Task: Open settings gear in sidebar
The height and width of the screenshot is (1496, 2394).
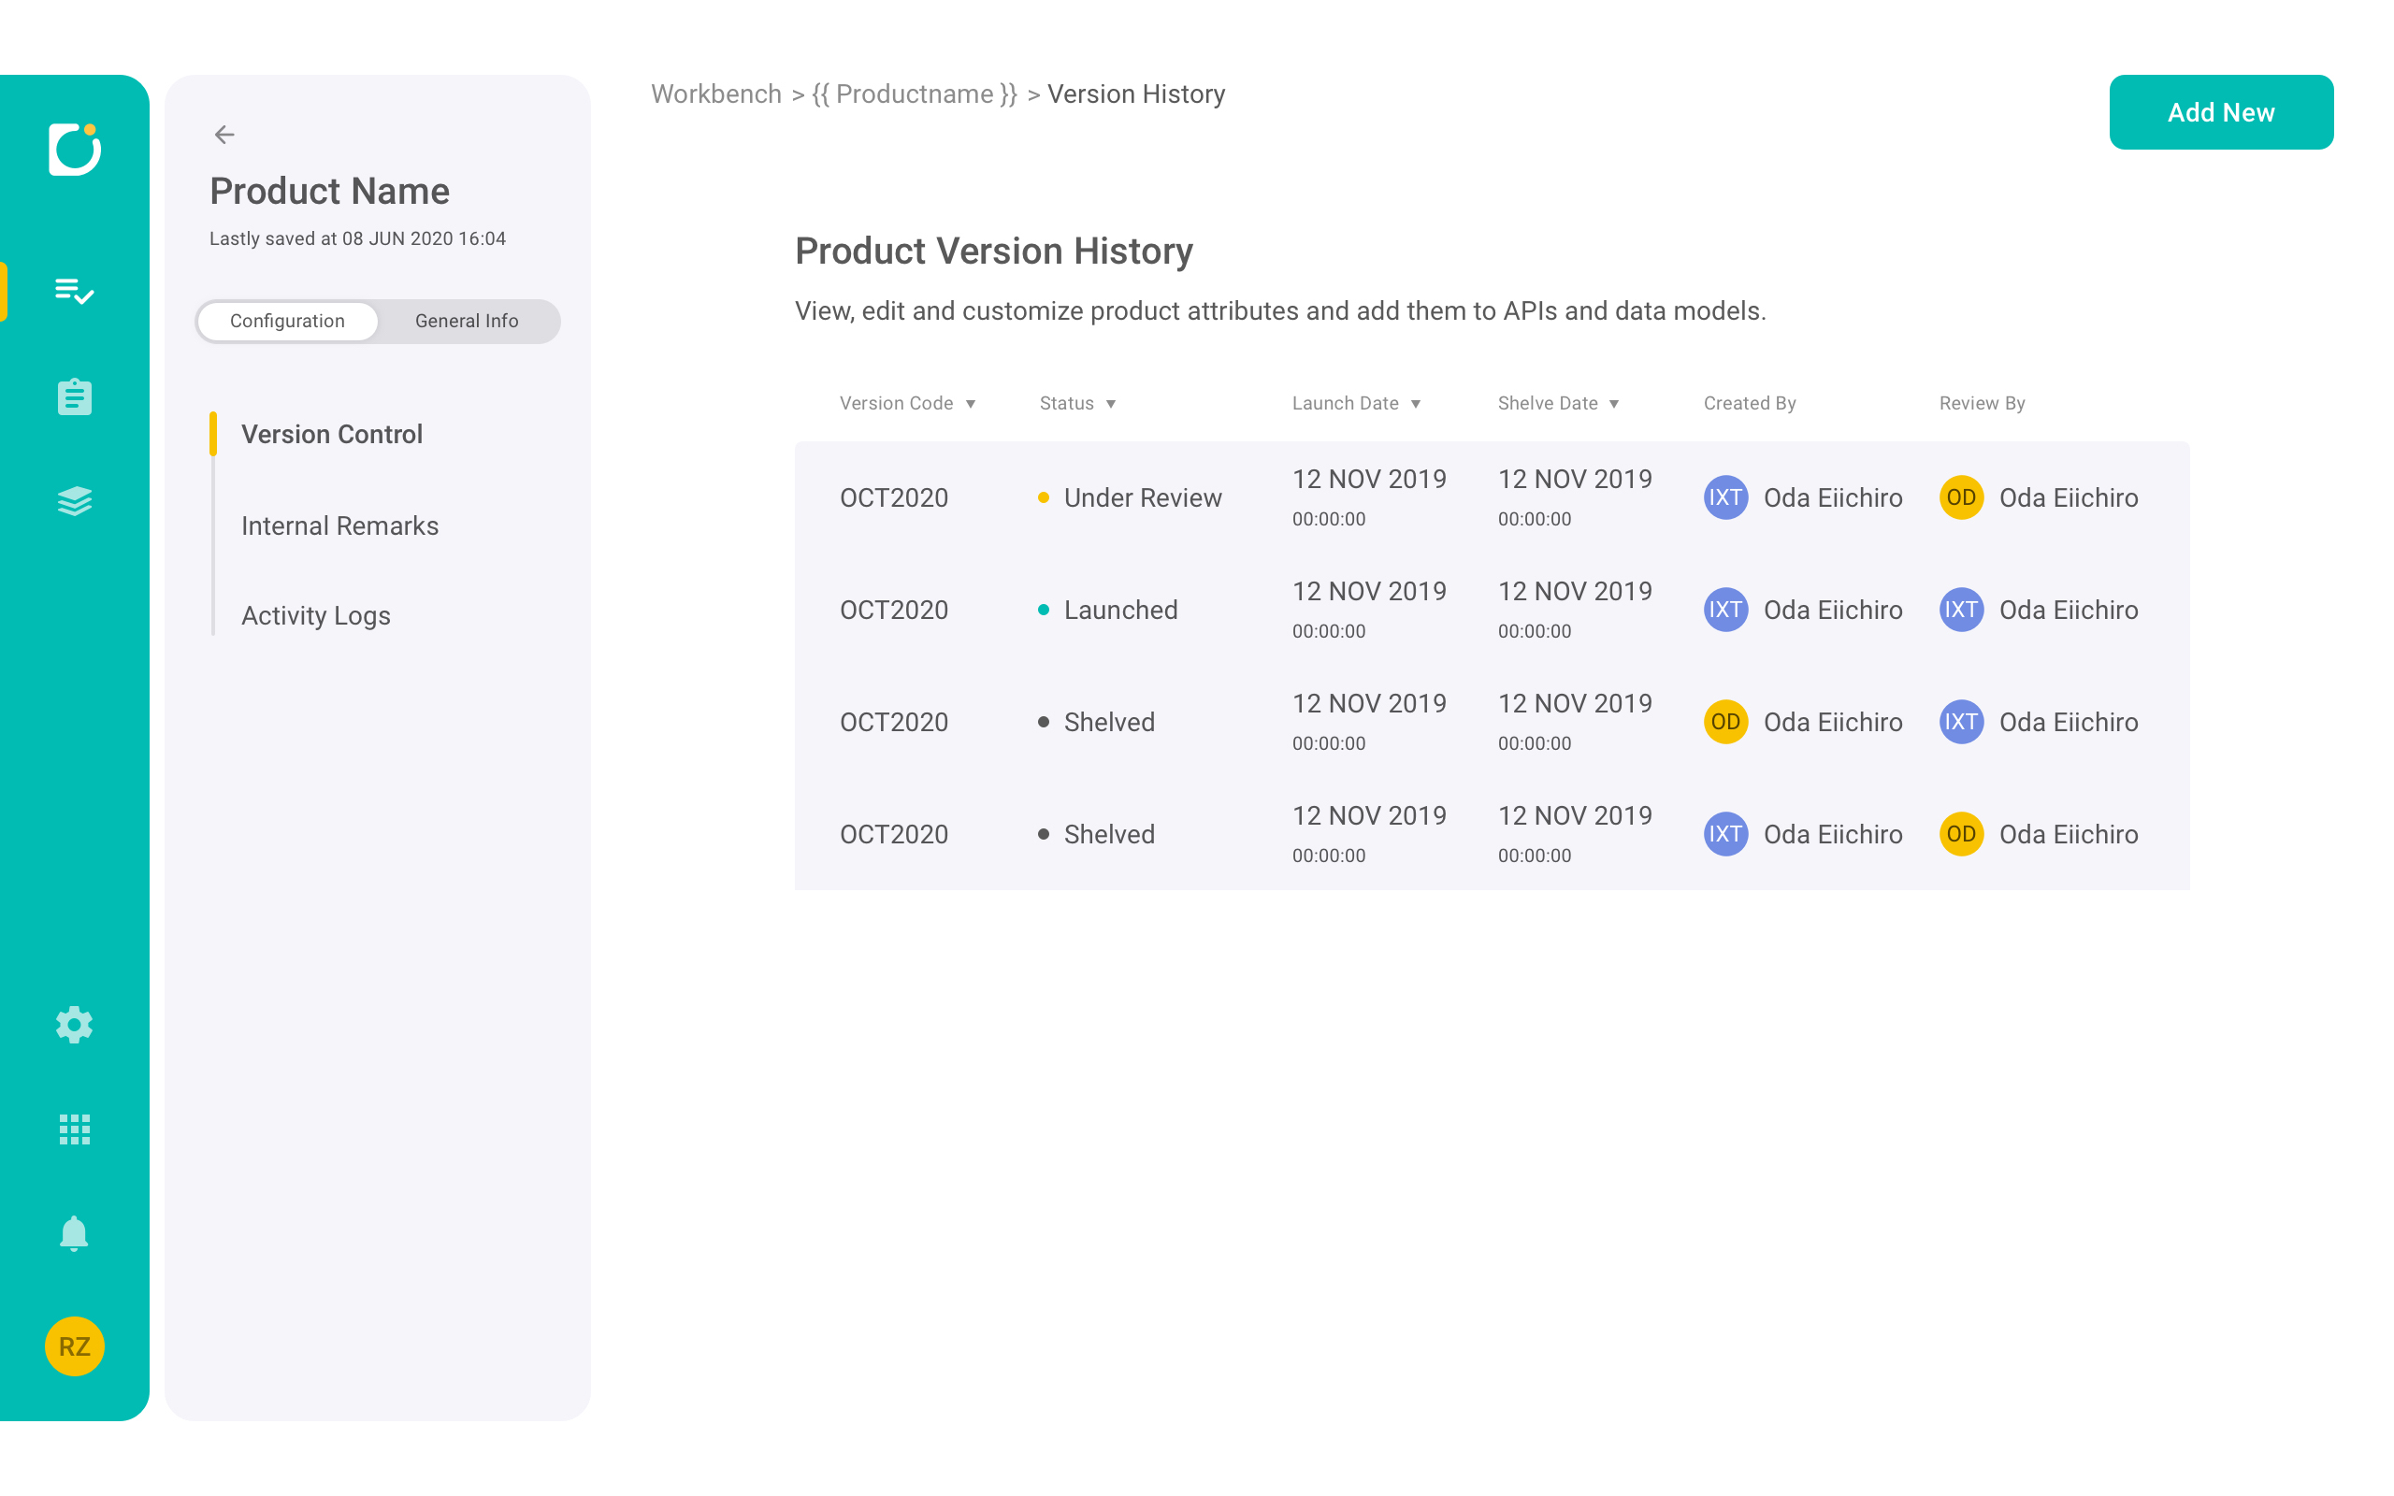Action: [74, 1025]
